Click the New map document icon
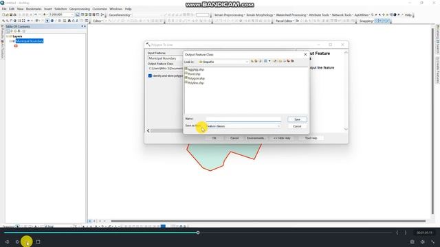The width and height of the screenshot is (440, 247). (3, 15)
